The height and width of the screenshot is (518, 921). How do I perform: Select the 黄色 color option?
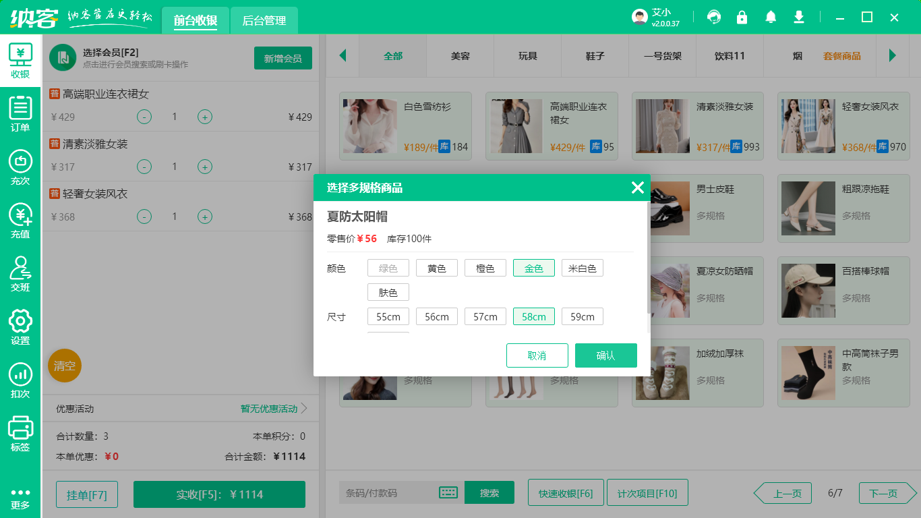coord(437,268)
